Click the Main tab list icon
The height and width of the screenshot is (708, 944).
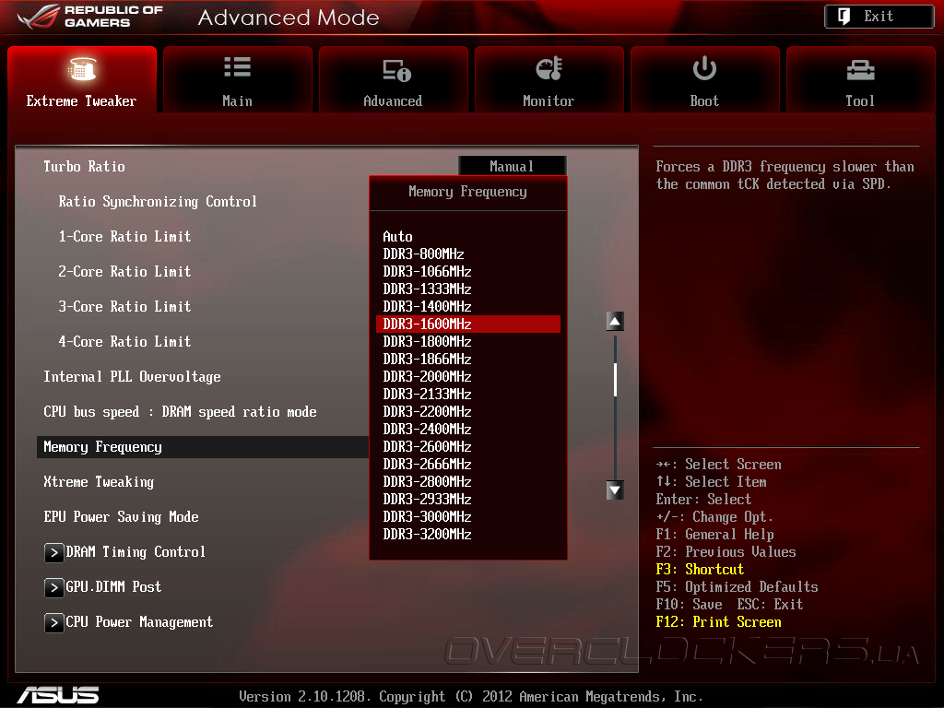point(237,66)
